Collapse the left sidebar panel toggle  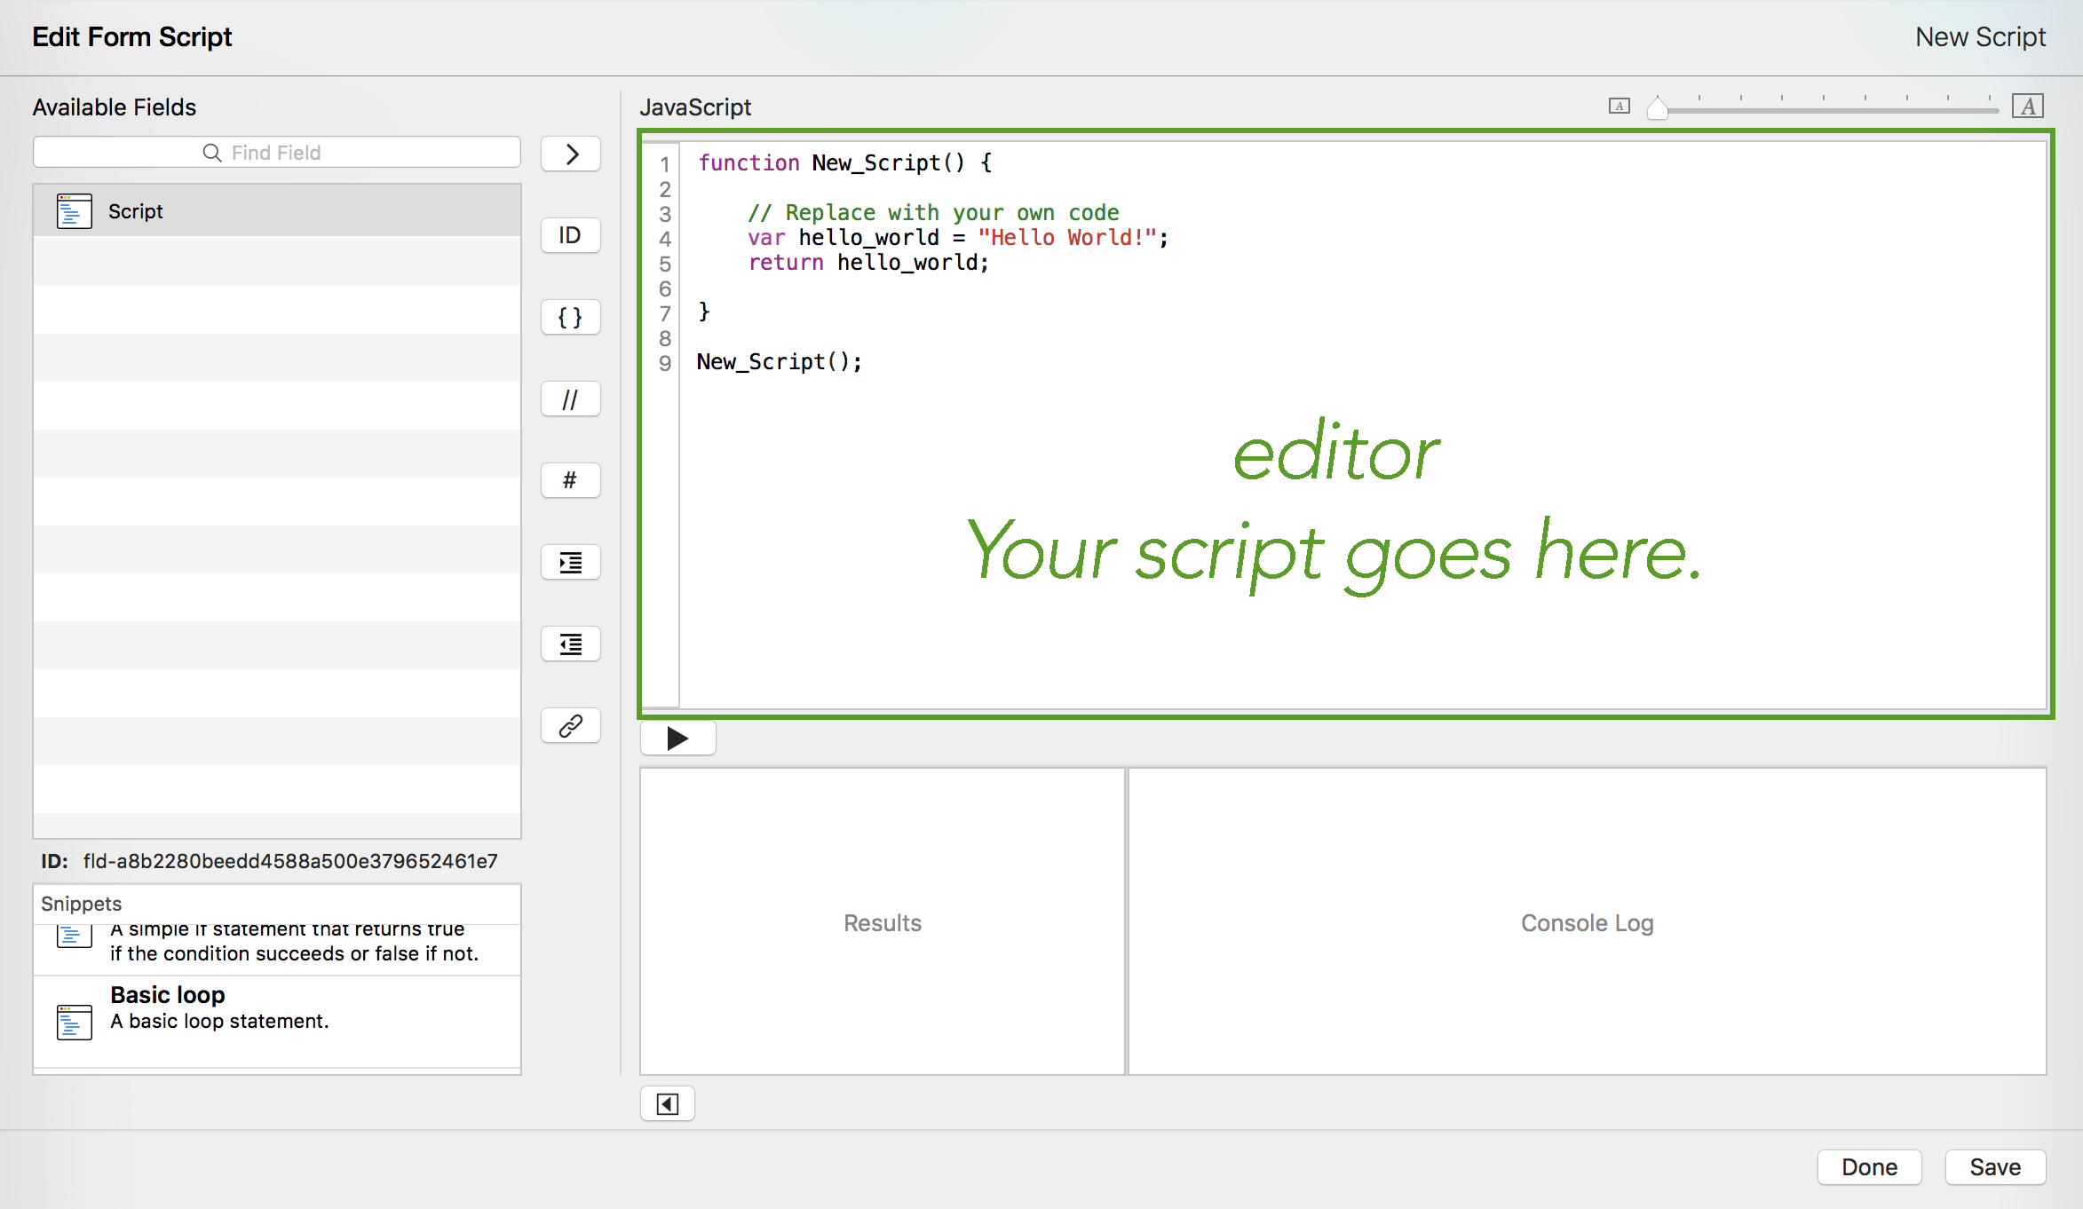point(667,1103)
